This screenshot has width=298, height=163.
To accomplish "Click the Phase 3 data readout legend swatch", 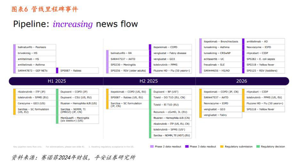I will point(186,146).
